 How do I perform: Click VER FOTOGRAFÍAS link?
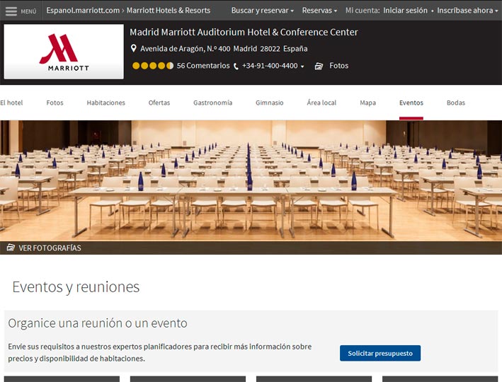click(x=50, y=248)
